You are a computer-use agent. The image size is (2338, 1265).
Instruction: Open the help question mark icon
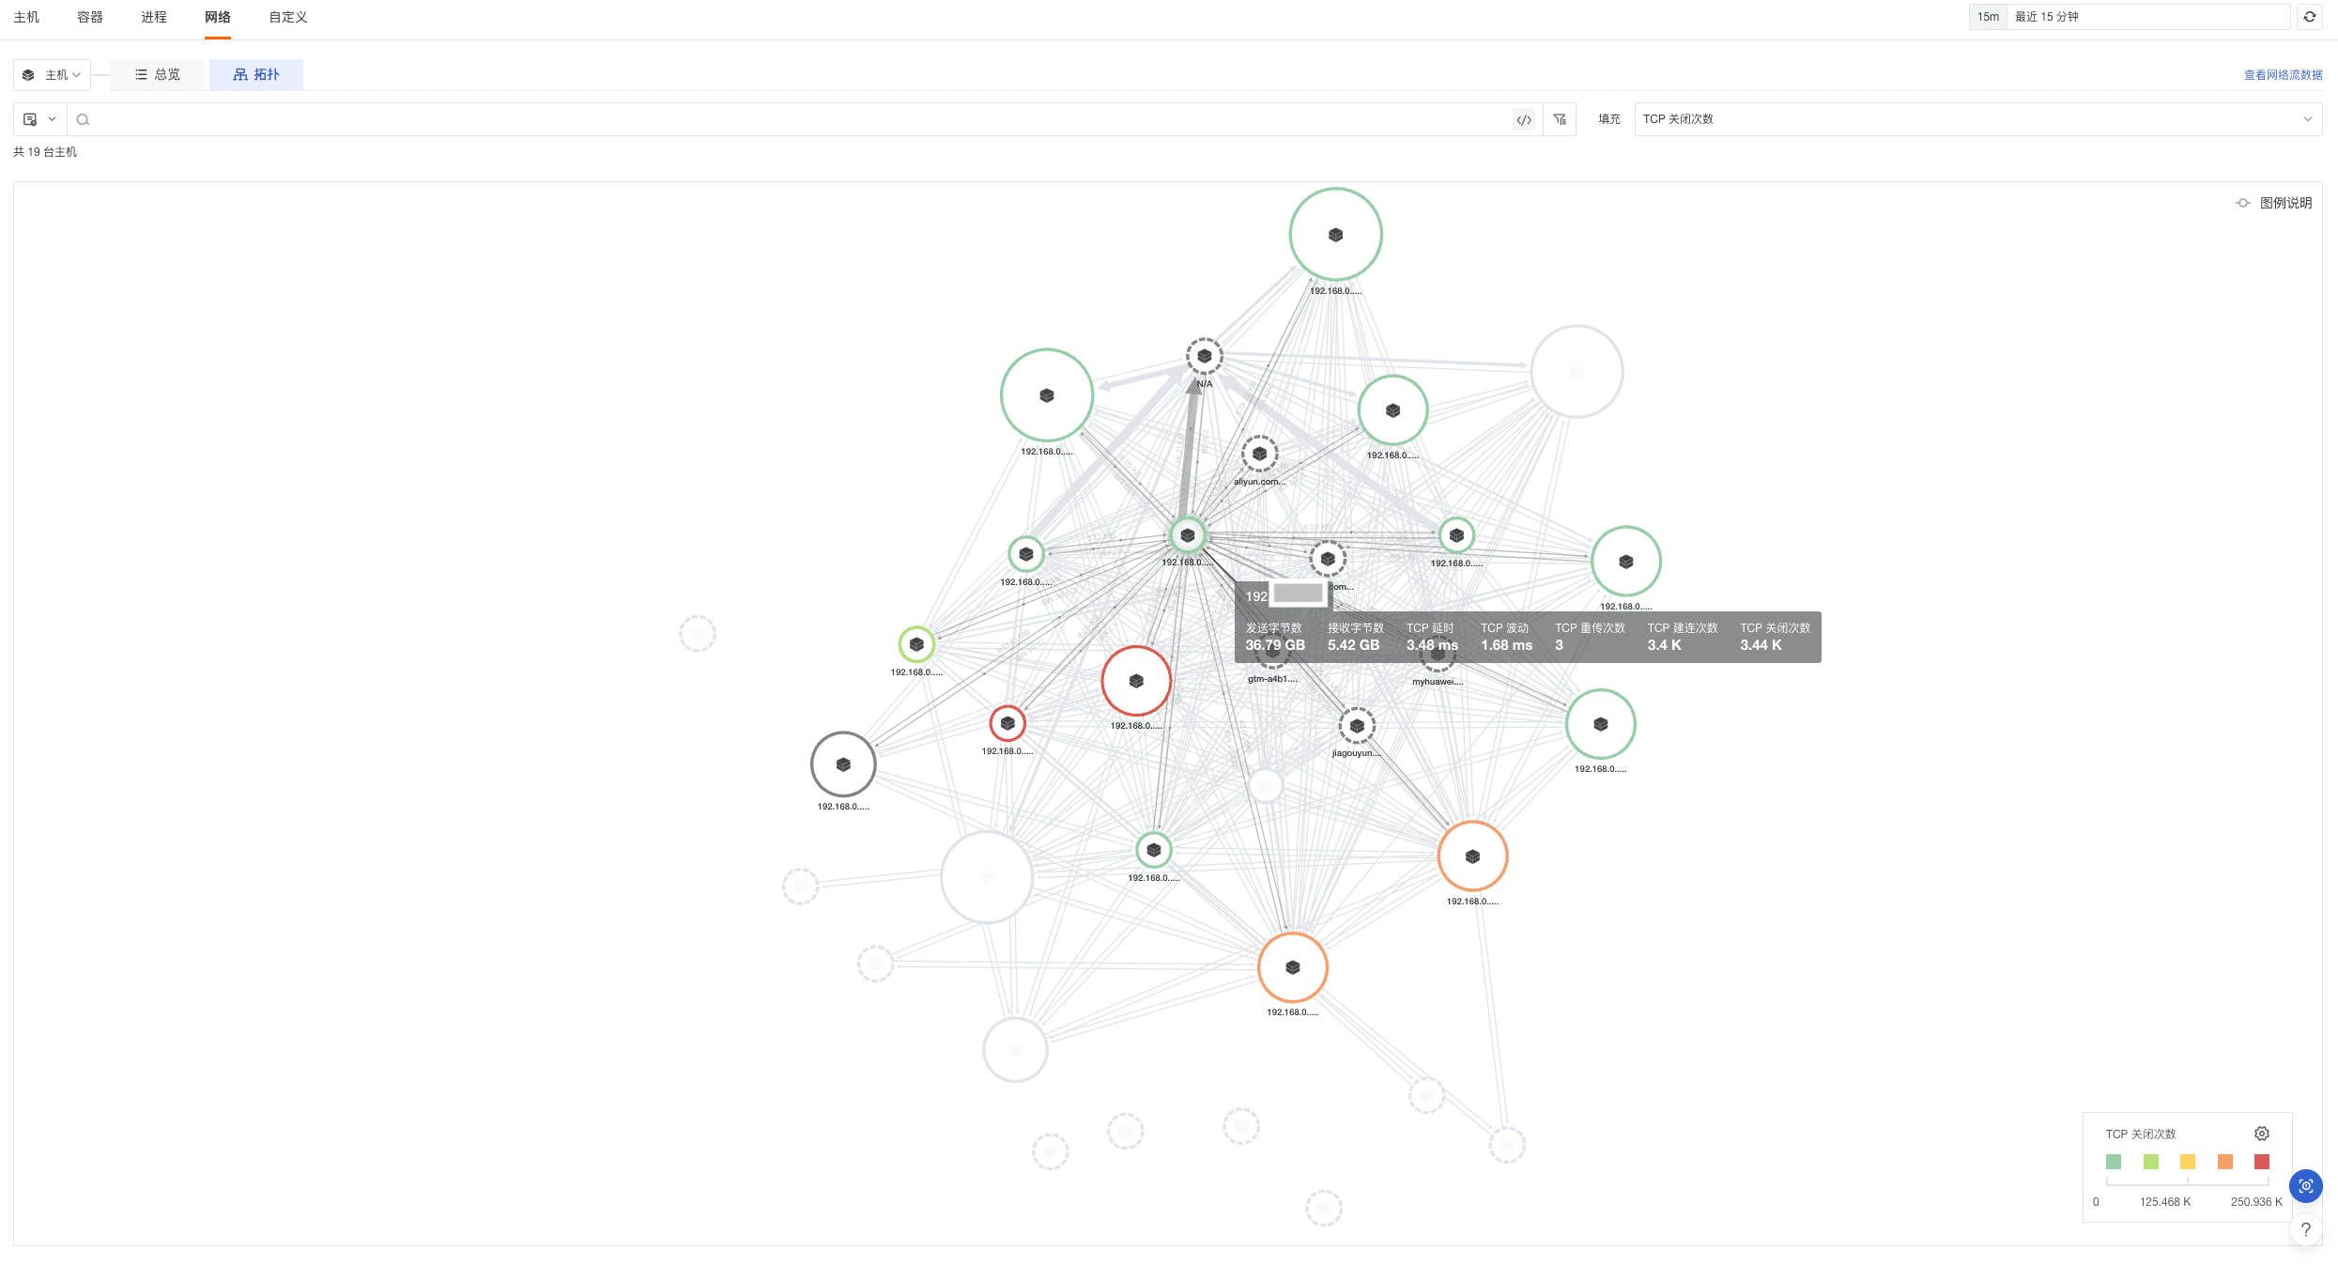point(2305,1229)
